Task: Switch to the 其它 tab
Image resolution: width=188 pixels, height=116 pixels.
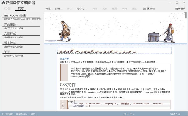Action: pyautogui.click(x=21, y=8)
